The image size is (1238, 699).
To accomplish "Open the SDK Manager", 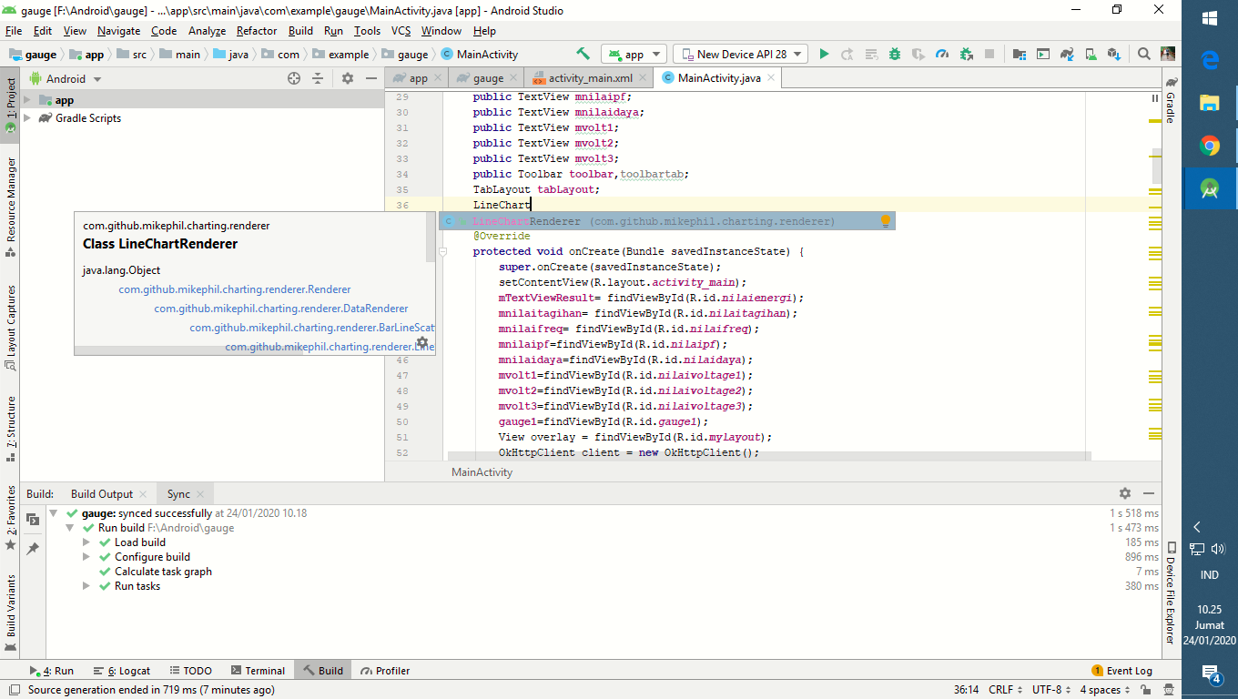I will [1114, 53].
